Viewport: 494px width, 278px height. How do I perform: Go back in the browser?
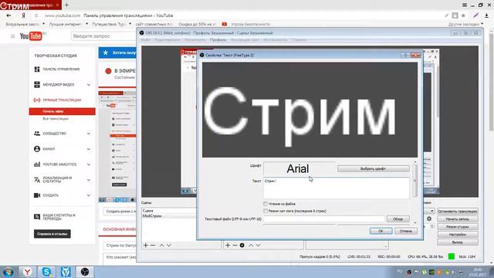pos(8,15)
